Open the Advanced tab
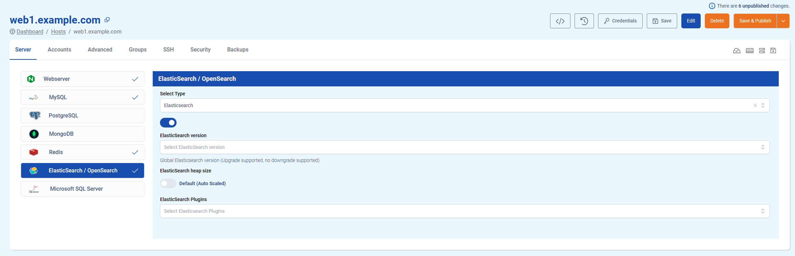795x256 pixels. coord(100,50)
